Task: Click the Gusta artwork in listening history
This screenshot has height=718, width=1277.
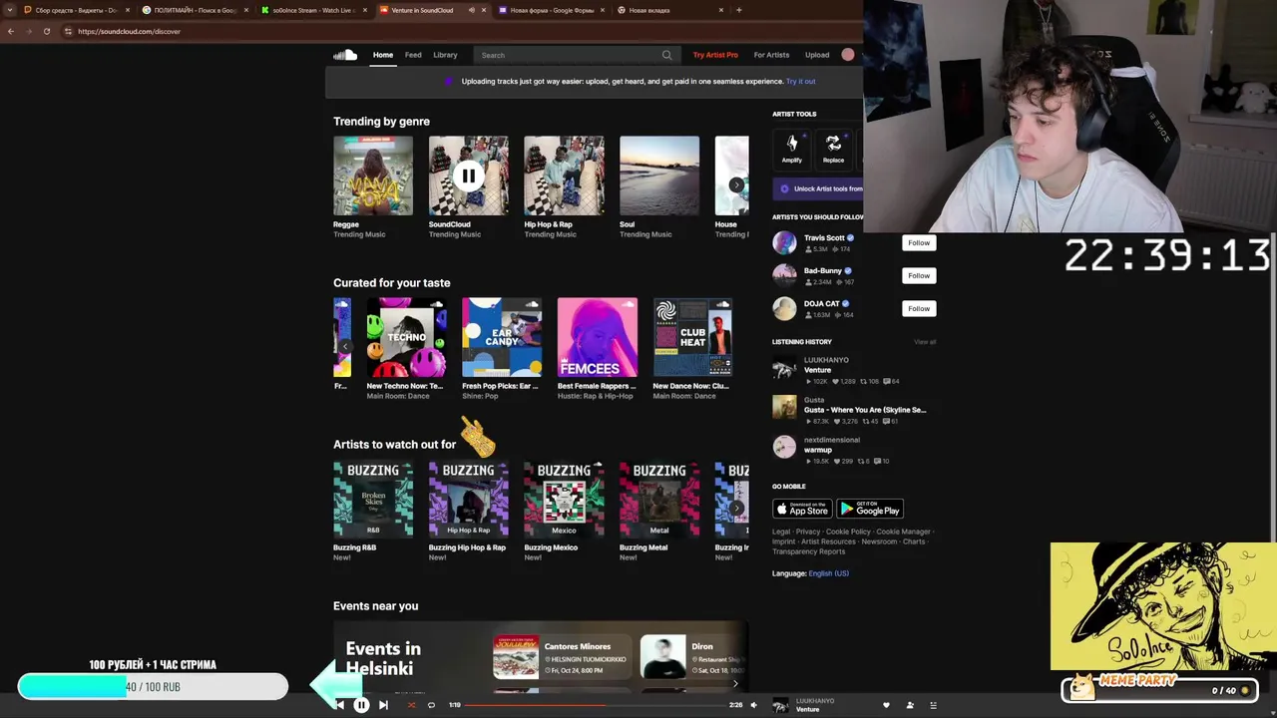Action: click(x=784, y=407)
